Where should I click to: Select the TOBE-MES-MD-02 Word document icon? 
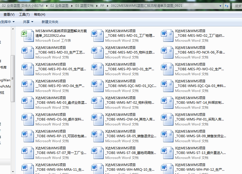(167, 36)
